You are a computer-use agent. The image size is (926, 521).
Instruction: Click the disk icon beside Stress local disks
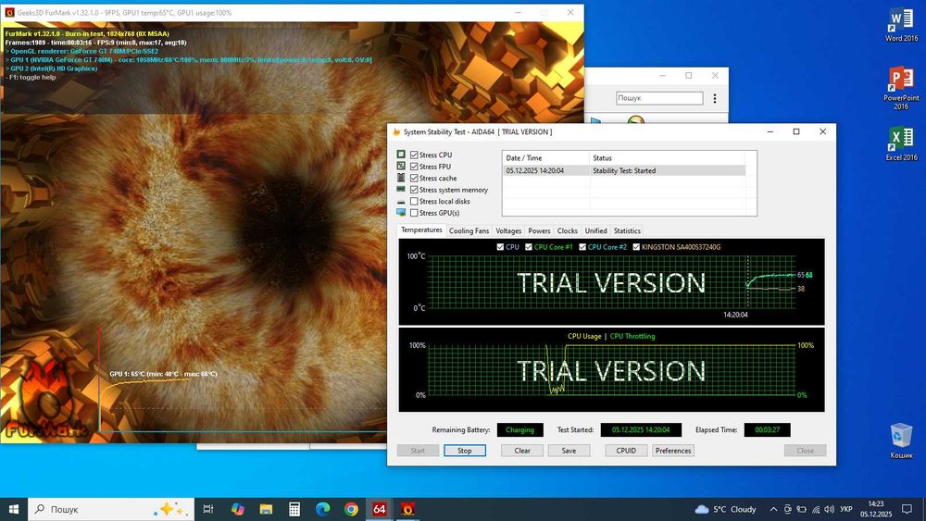401,202
